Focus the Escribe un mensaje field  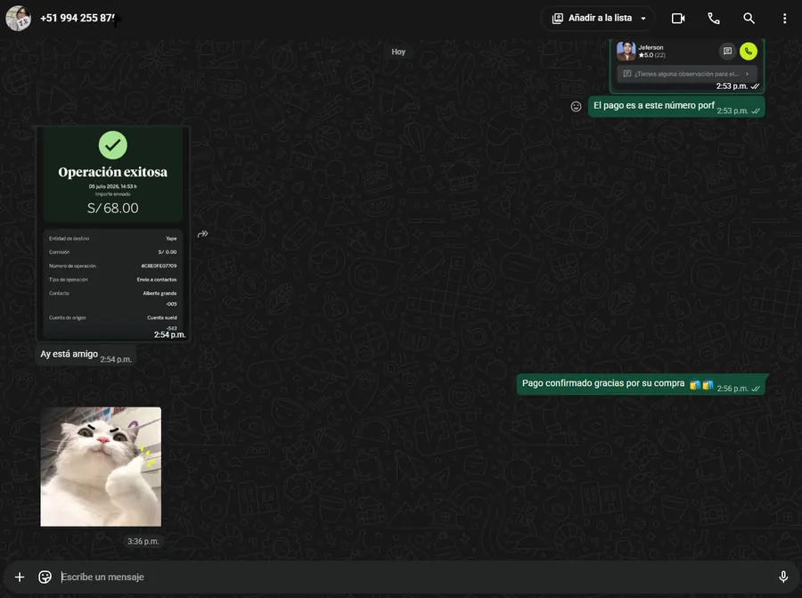click(414, 577)
